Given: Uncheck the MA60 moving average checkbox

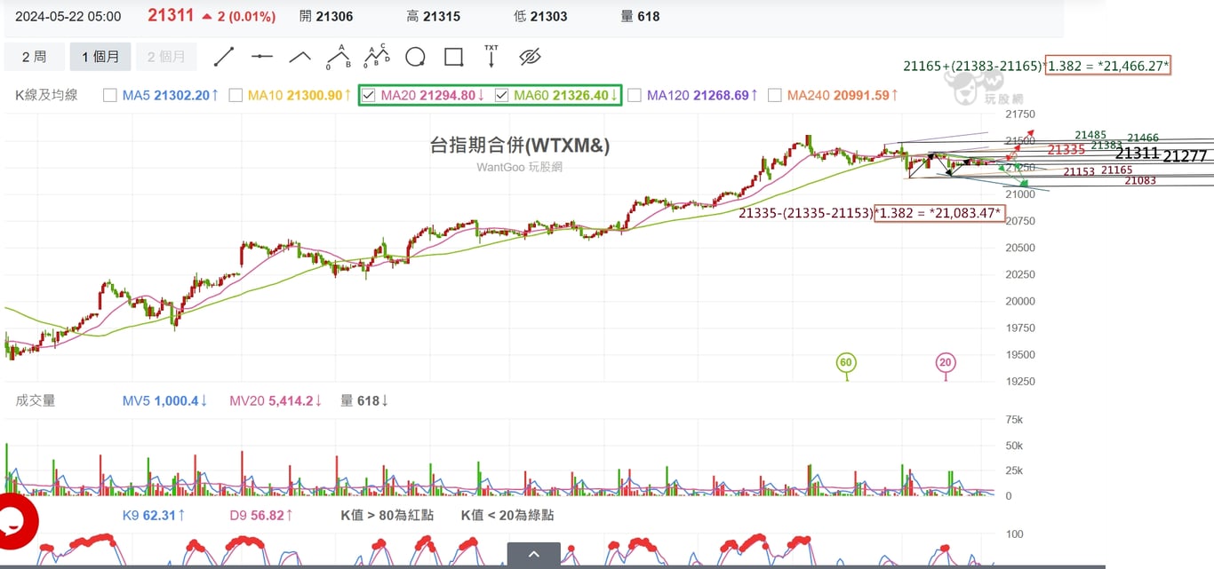Looking at the screenshot, I should (501, 95).
